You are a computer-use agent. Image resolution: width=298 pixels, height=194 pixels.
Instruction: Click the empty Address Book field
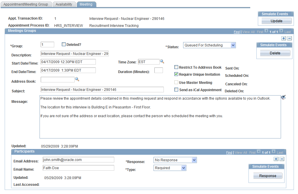pyautogui.click(x=58, y=79)
